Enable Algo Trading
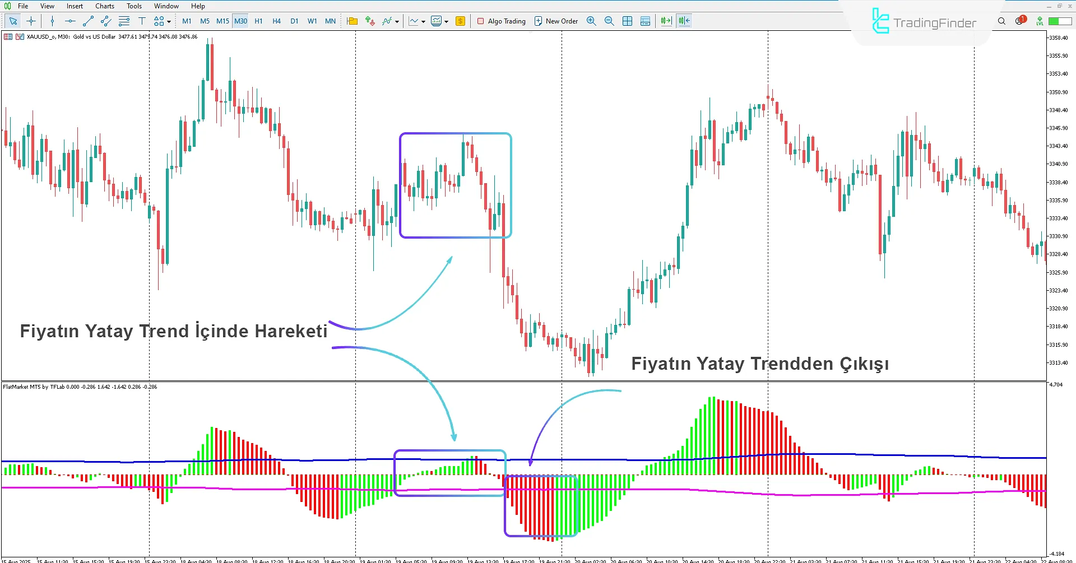Image resolution: width=1076 pixels, height=563 pixels. (x=501, y=21)
